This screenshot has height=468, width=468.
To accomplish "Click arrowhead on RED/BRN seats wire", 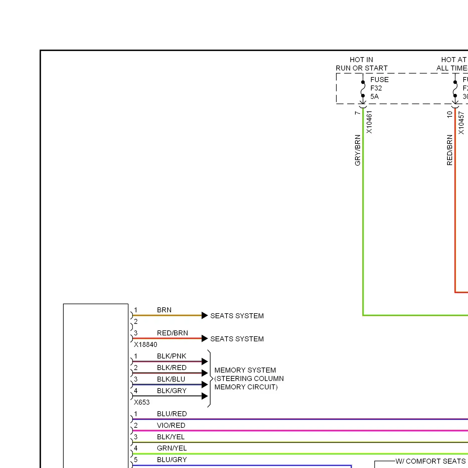I will [205, 339].
